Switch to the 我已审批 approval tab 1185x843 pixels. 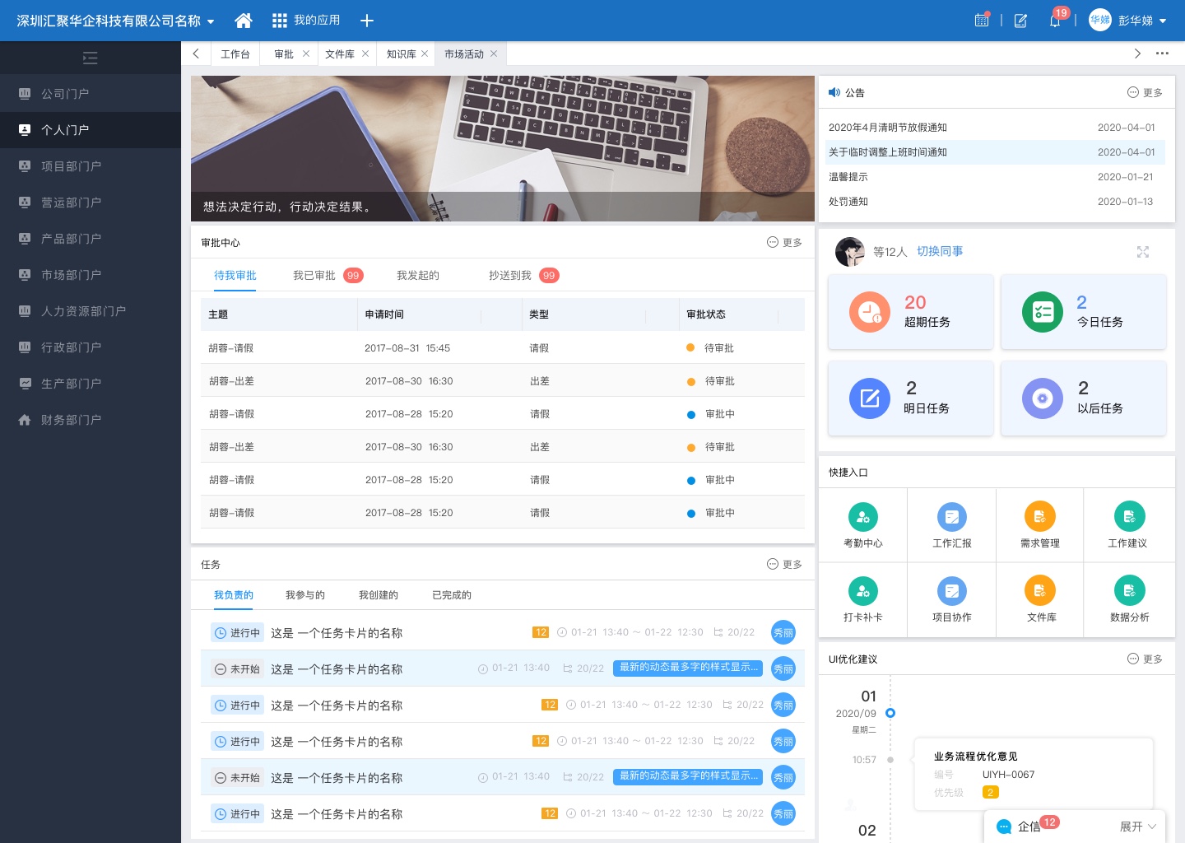click(x=314, y=275)
